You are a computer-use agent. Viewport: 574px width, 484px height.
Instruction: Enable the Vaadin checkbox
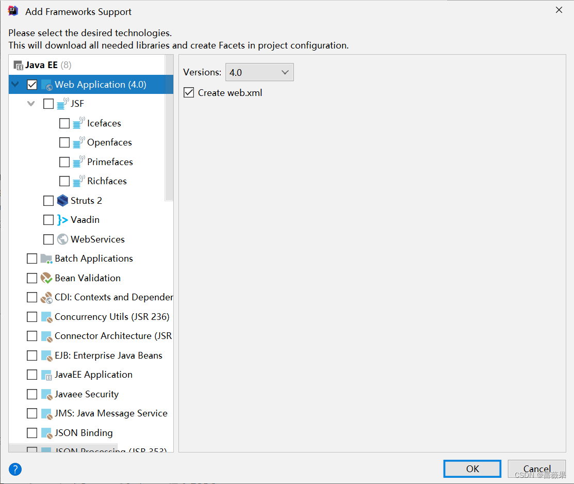[x=48, y=220]
